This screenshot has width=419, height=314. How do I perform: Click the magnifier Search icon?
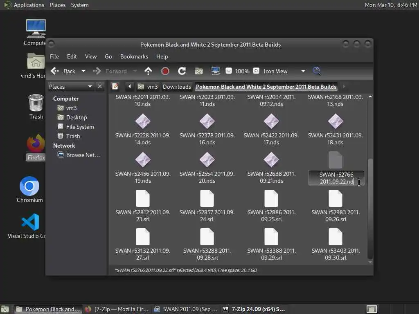[x=317, y=71]
